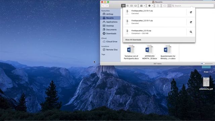Viewport: 215px width, 121px height.
Task: Click the 387 items status text
Action: [158, 64]
